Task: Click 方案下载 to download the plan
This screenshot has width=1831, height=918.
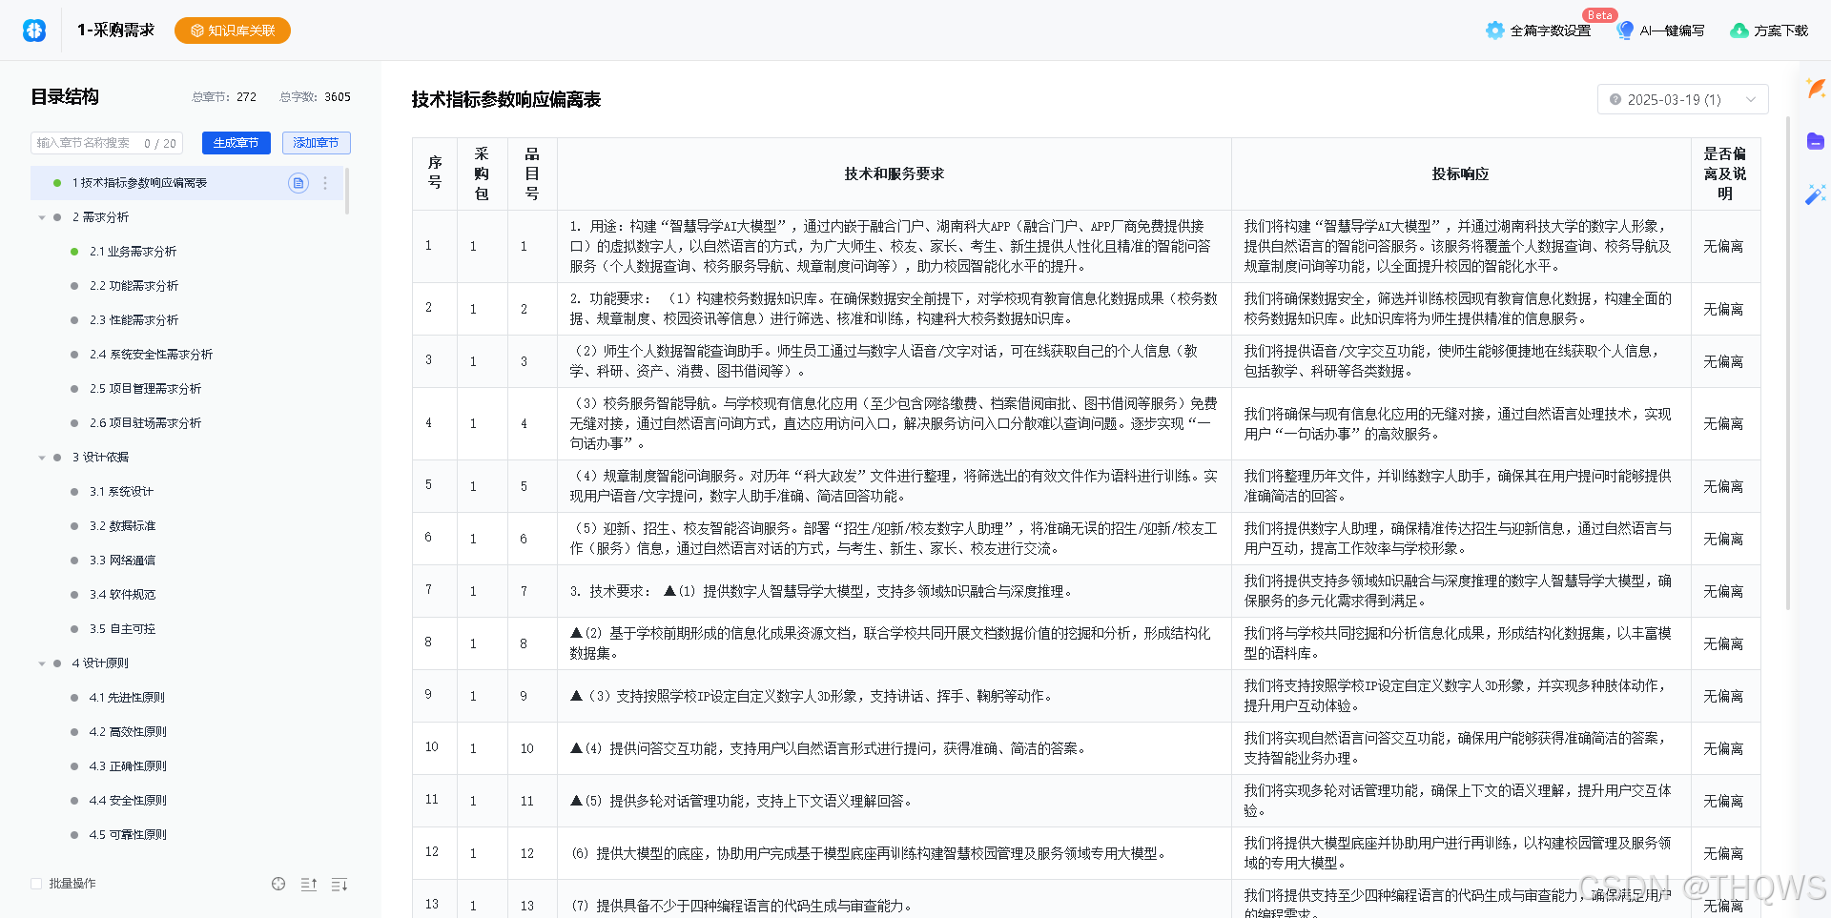Action: (1769, 31)
